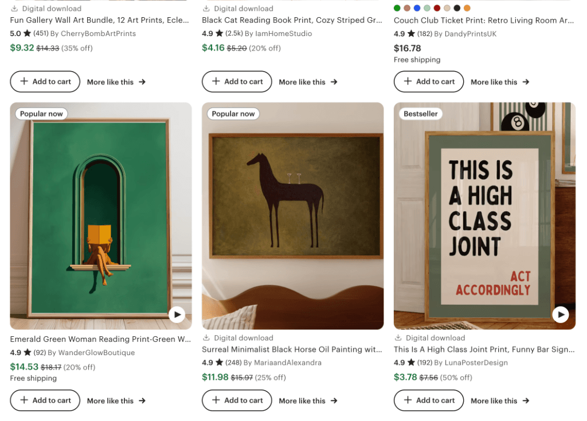Select the blue color swatch on Couch Club Ticket Print

point(417,8)
